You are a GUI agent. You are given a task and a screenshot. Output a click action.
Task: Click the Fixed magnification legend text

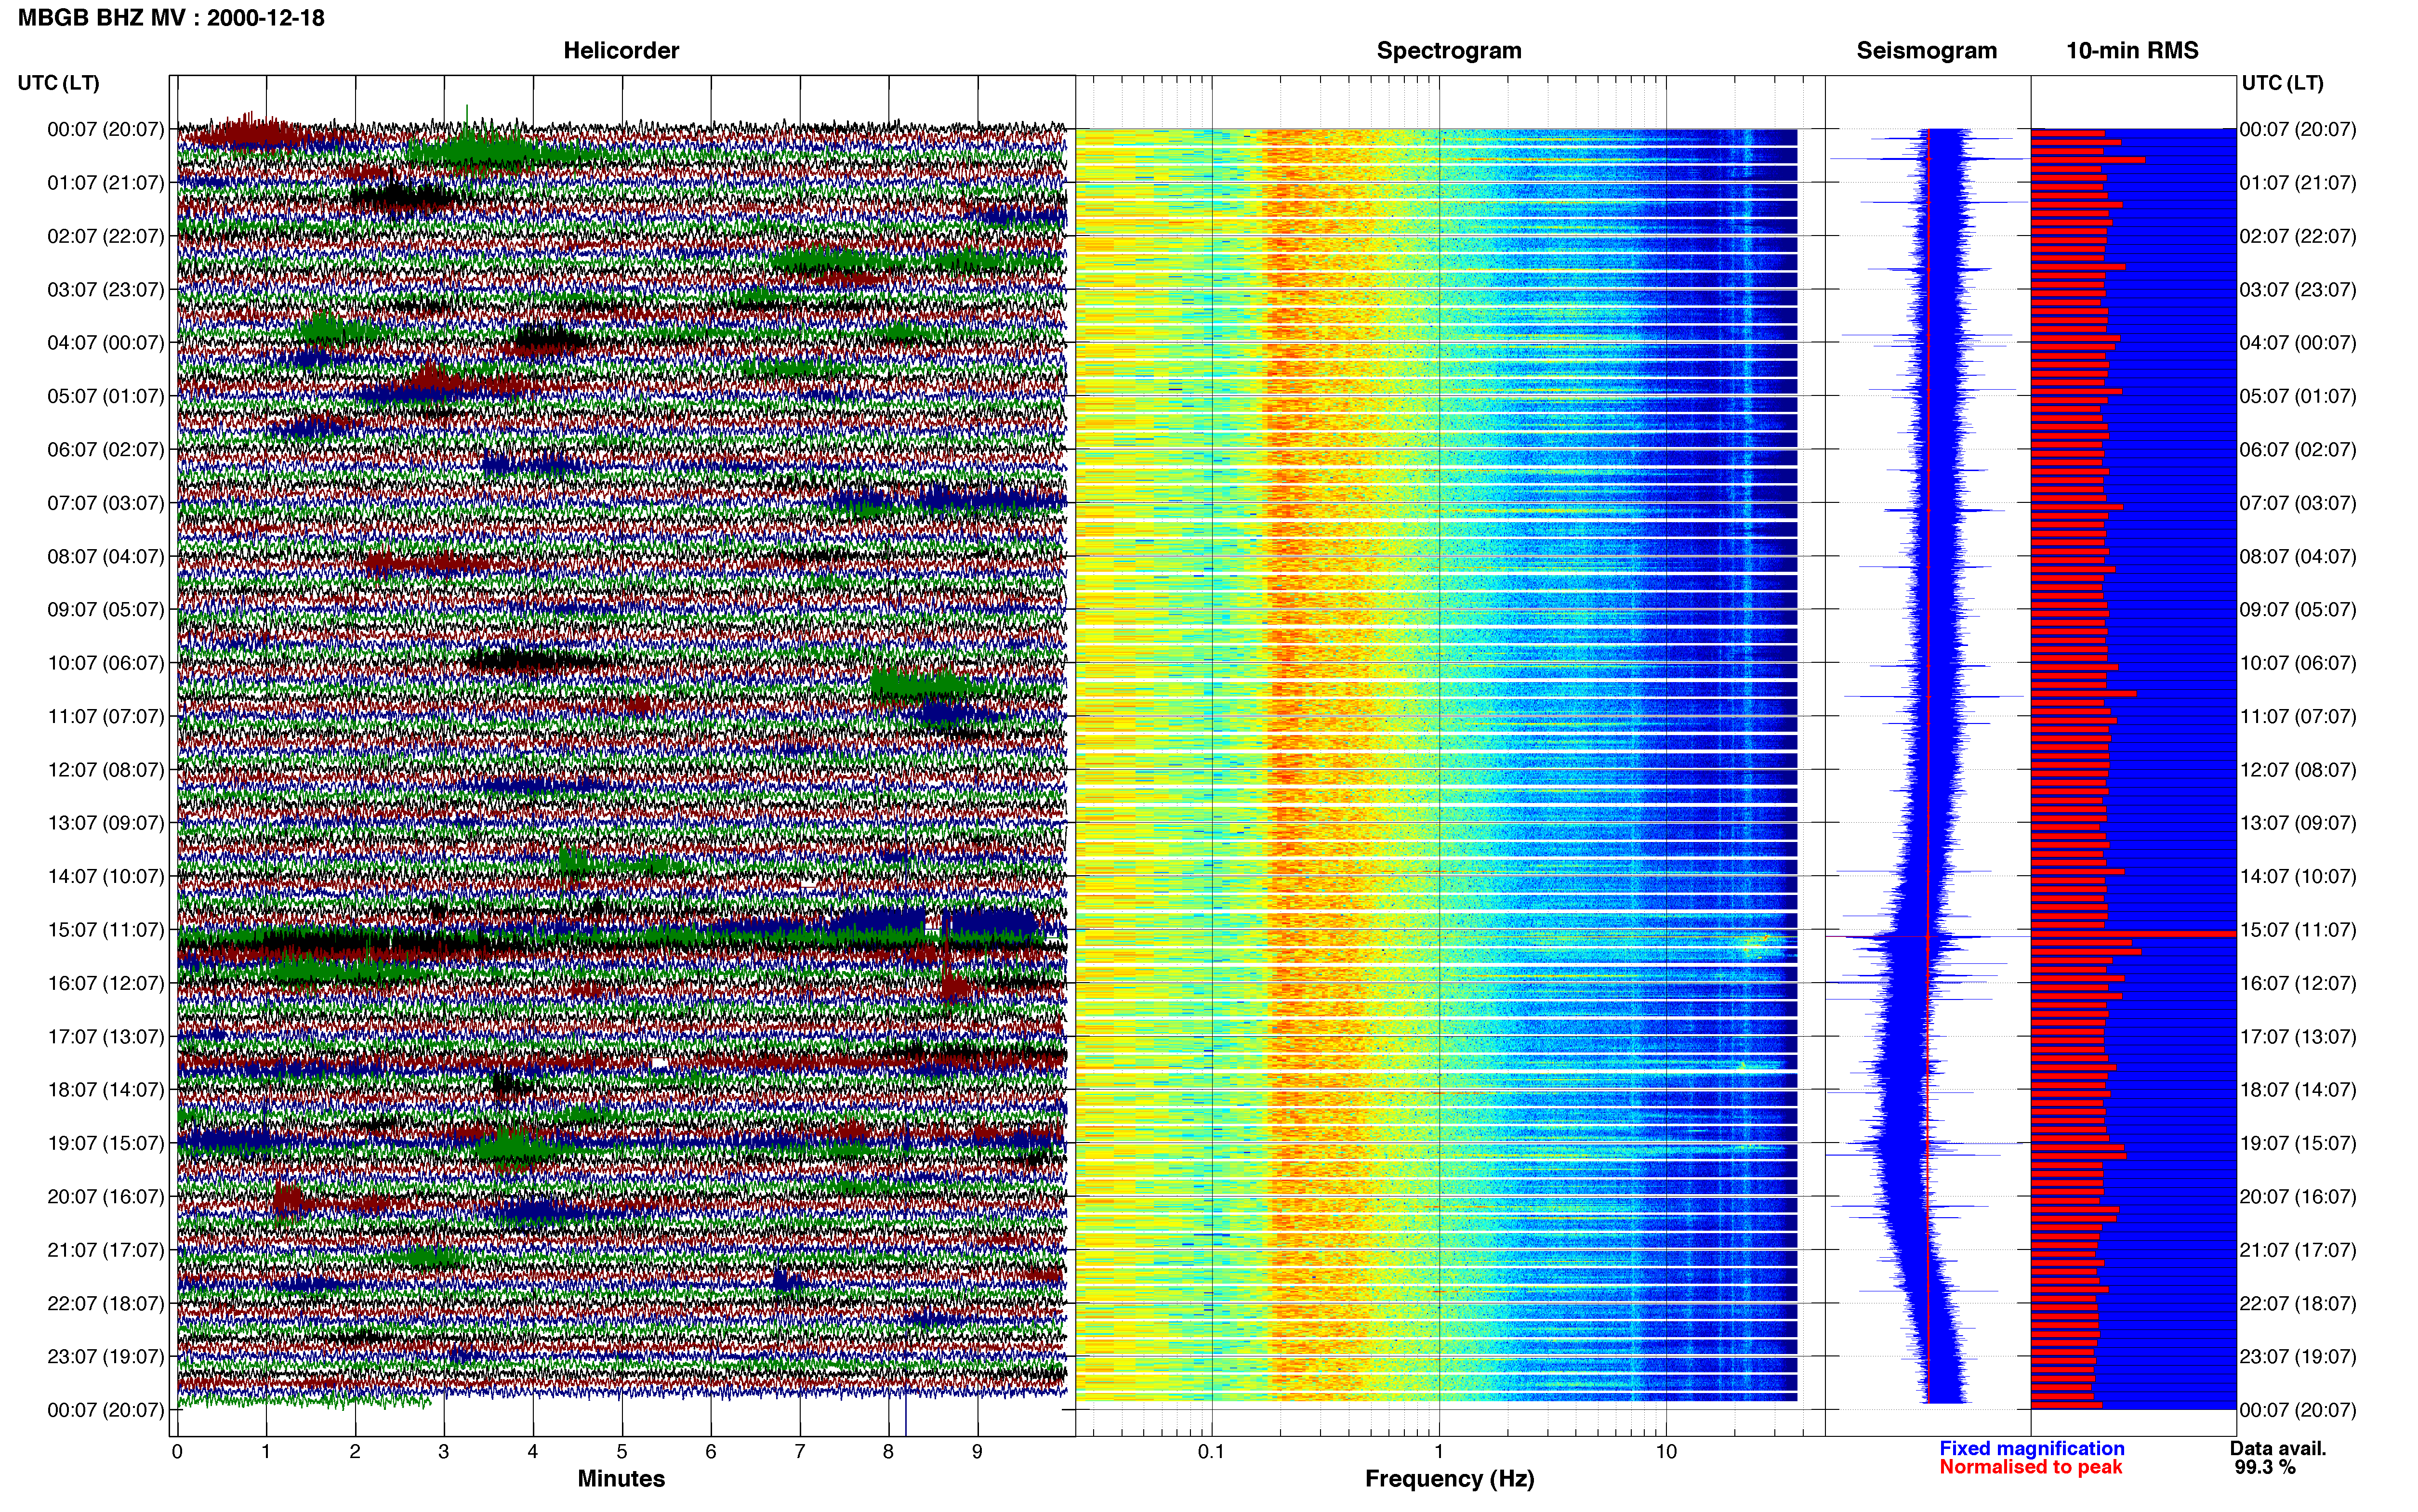tap(2032, 1448)
